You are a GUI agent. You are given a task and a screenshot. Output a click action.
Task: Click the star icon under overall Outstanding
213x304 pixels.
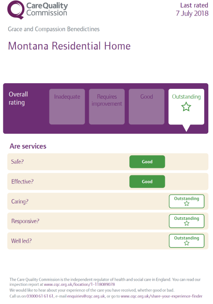click(186, 107)
